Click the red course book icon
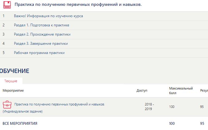Viewport: 208px width, 130px height. (x=7, y=5)
